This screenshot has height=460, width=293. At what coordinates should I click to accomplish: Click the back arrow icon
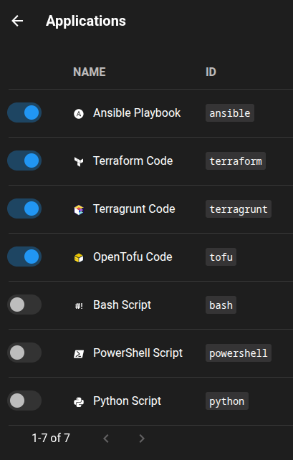click(17, 21)
